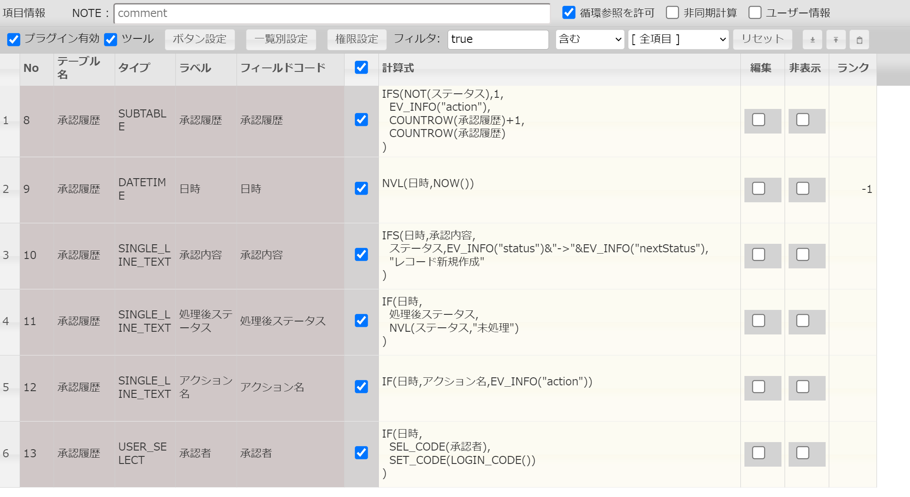Click the clipboard icon button
The width and height of the screenshot is (910, 497).
click(x=859, y=40)
